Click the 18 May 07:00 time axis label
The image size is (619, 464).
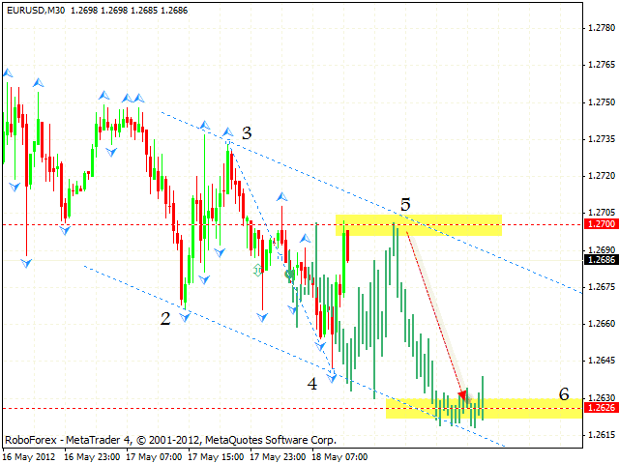[342, 455]
